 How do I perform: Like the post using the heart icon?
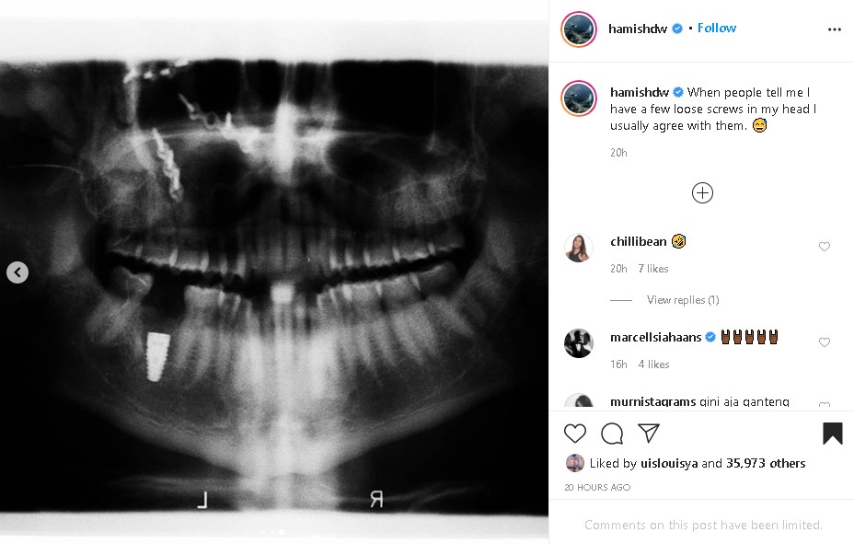(x=574, y=433)
